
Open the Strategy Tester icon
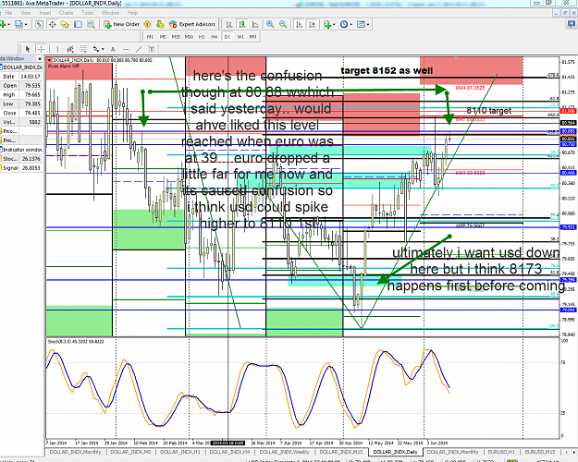click(x=91, y=24)
